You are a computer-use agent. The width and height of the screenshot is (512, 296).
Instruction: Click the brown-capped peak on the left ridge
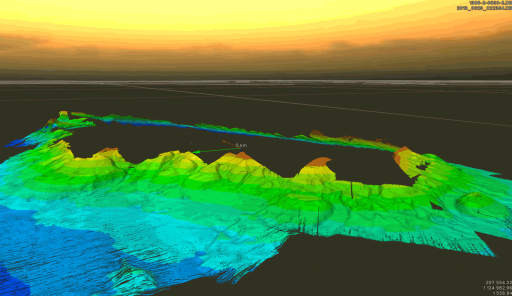coord(108,149)
